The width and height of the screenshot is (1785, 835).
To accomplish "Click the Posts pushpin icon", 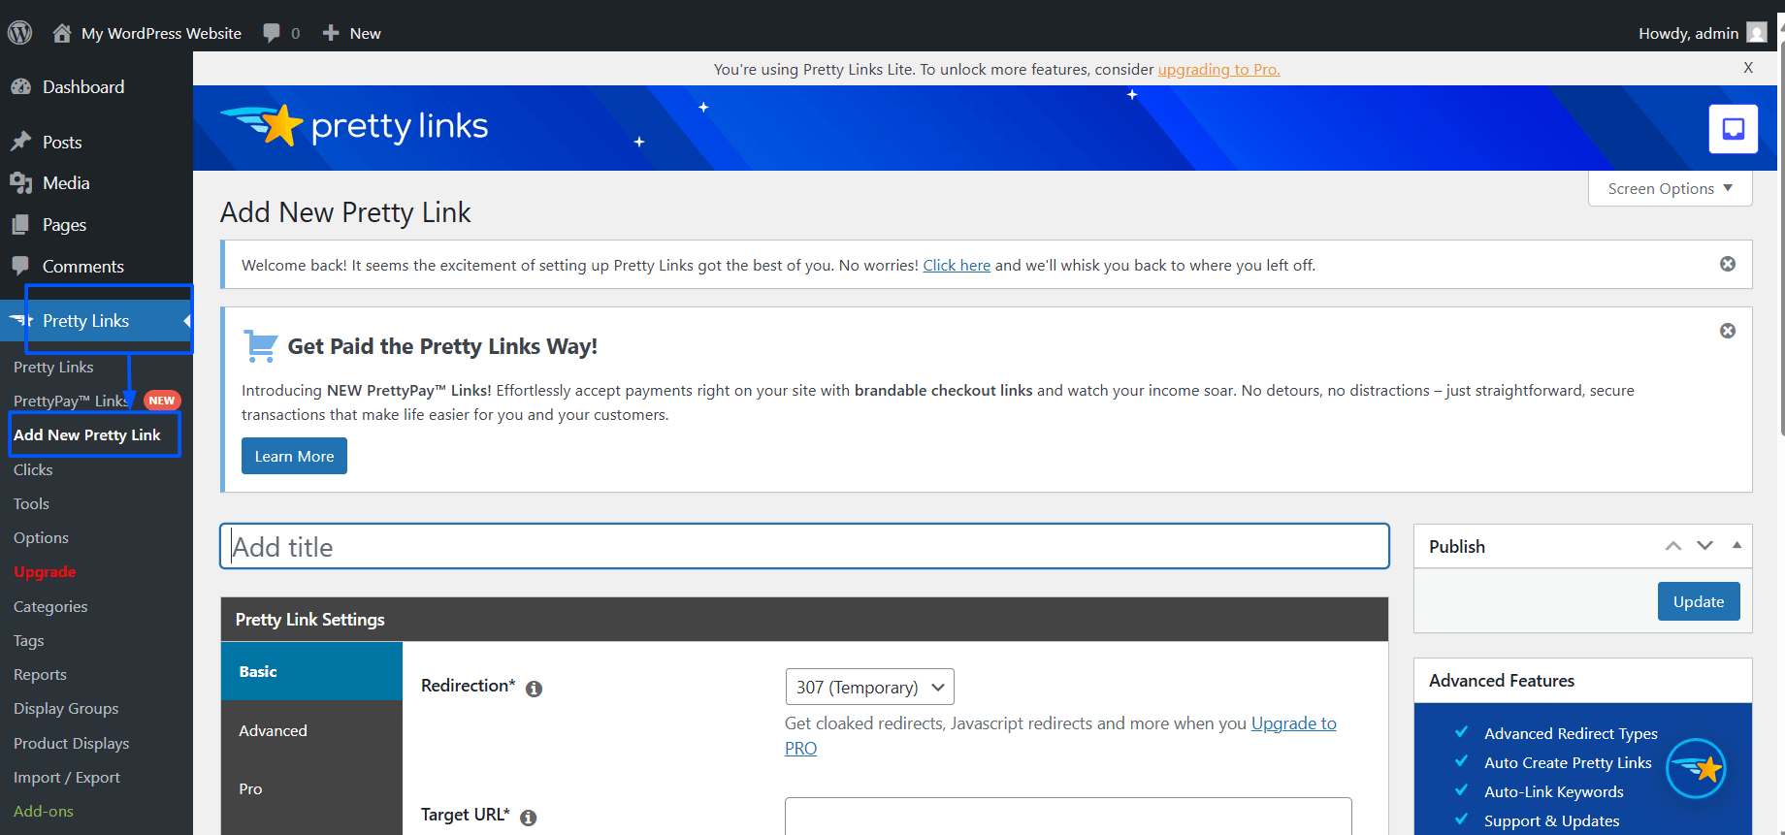I will (21, 142).
